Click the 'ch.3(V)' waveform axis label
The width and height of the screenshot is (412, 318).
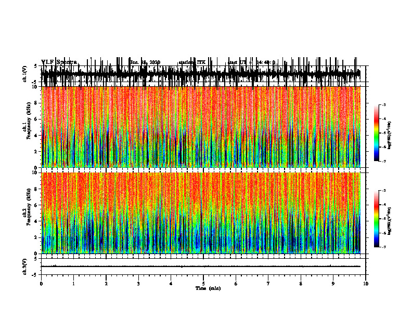[x=25, y=267]
